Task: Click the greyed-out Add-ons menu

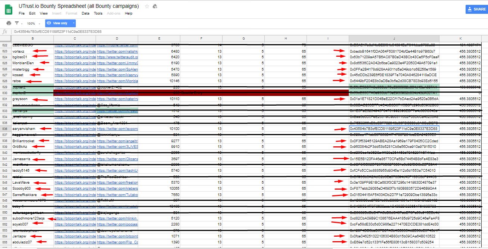Action: pos(114,13)
